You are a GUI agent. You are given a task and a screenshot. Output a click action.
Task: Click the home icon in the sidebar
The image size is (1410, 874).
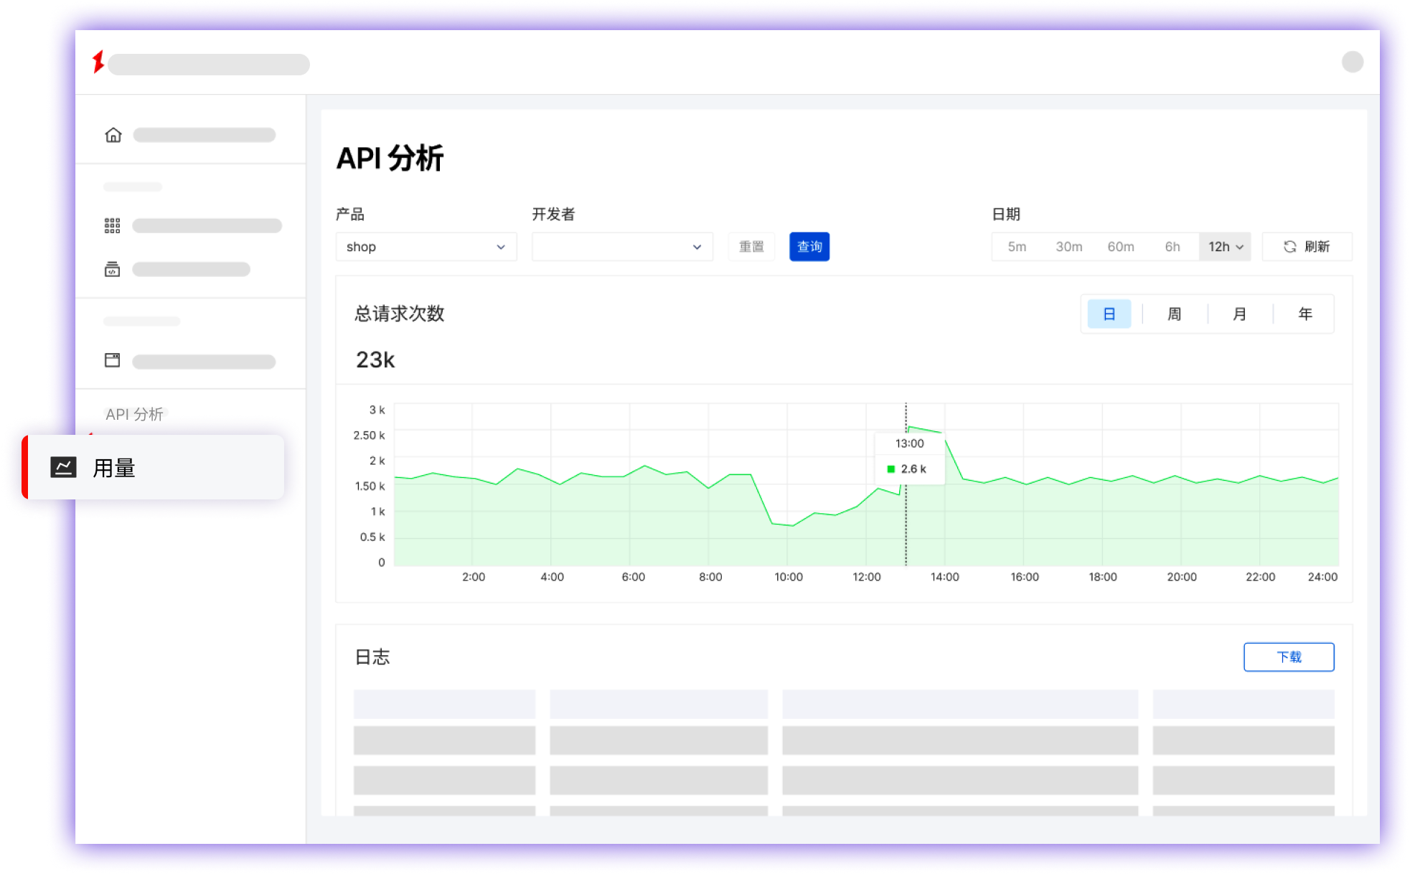113,134
